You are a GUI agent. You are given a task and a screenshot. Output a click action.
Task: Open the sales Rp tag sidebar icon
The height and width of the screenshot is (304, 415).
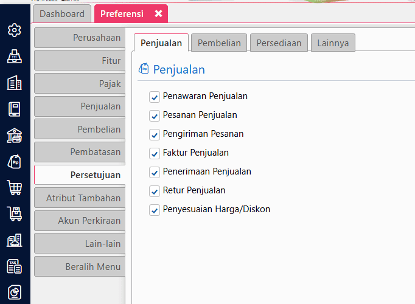14,162
